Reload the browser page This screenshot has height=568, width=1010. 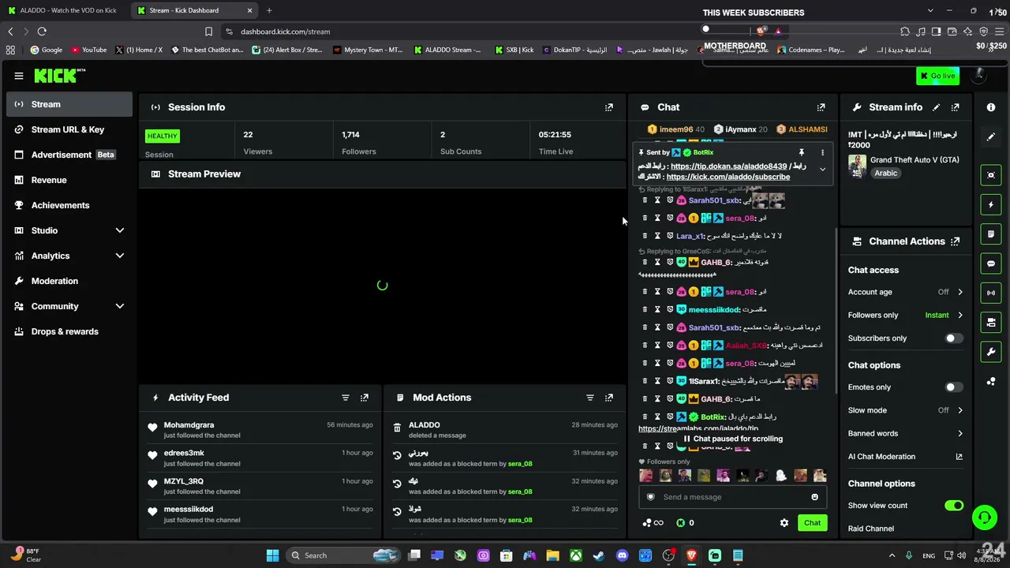click(42, 32)
